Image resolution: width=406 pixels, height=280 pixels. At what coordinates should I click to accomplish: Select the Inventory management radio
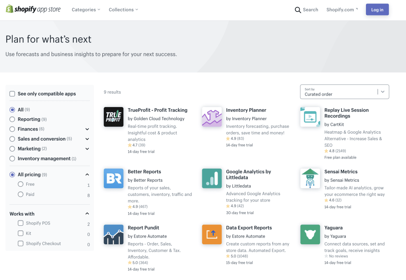(12, 159)
